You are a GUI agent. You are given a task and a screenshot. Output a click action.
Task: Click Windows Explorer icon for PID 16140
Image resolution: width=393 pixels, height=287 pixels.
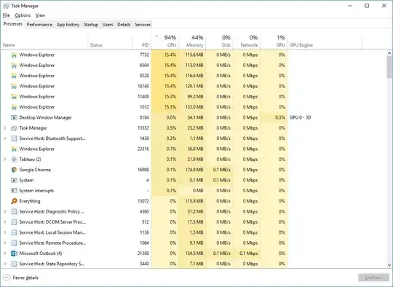14,86
